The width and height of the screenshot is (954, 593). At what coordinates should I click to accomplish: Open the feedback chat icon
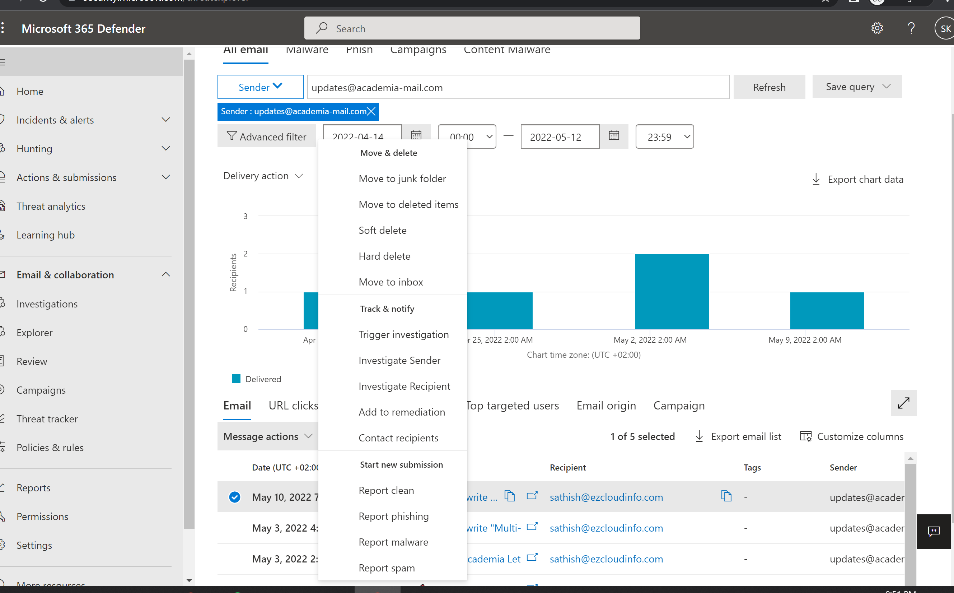[x=934, y=531]
